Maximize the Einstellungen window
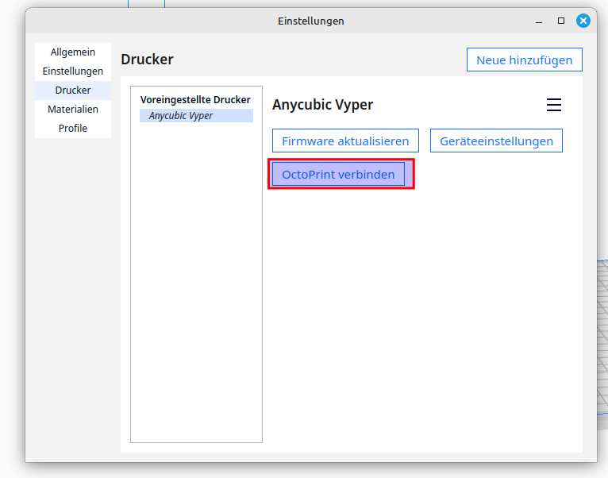This screenshot has height=478, width=608. tap(561, 21)
